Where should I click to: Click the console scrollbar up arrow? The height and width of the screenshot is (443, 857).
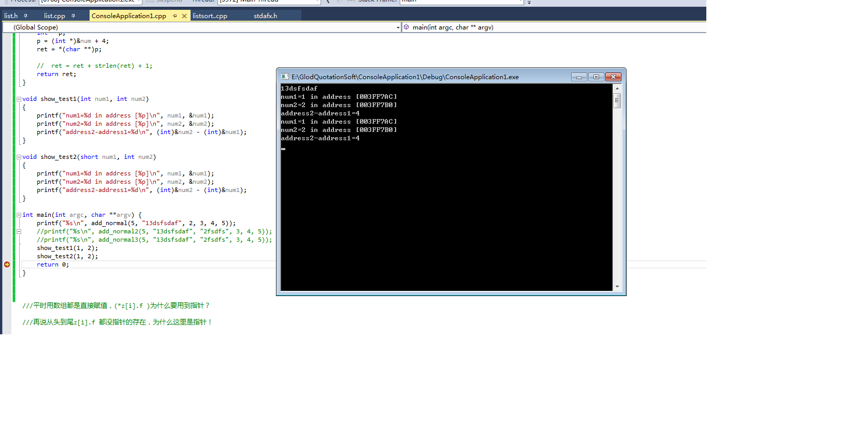[x=617, y=88]
